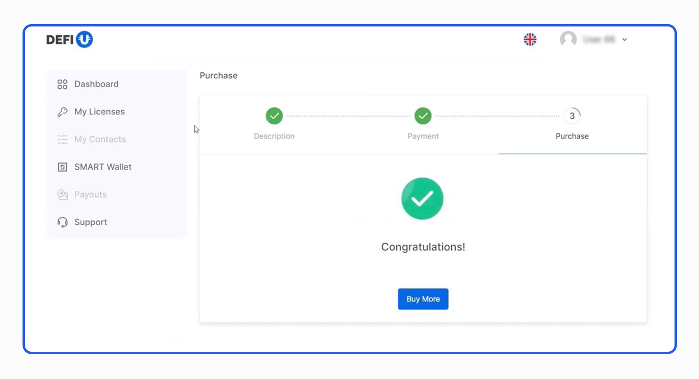Open the UK flag language selector
The image size is (699, 379).
coord(530,40)
